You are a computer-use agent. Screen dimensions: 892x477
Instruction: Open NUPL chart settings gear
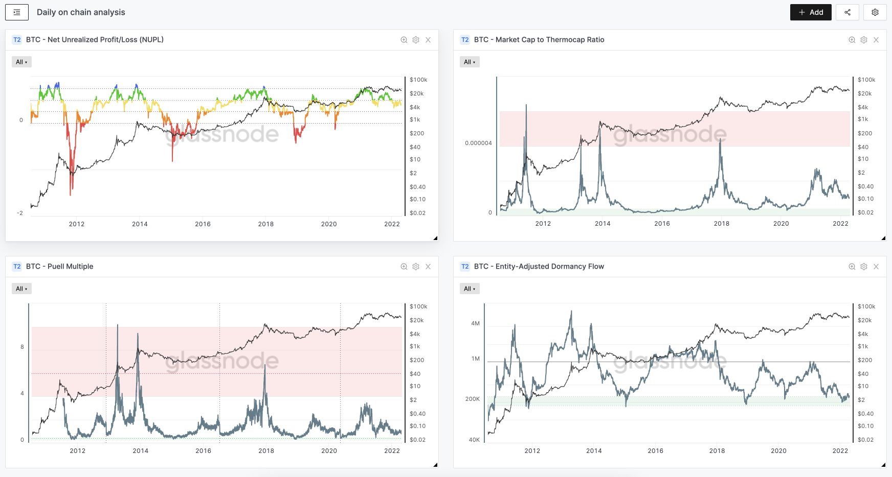pos(416,40)
